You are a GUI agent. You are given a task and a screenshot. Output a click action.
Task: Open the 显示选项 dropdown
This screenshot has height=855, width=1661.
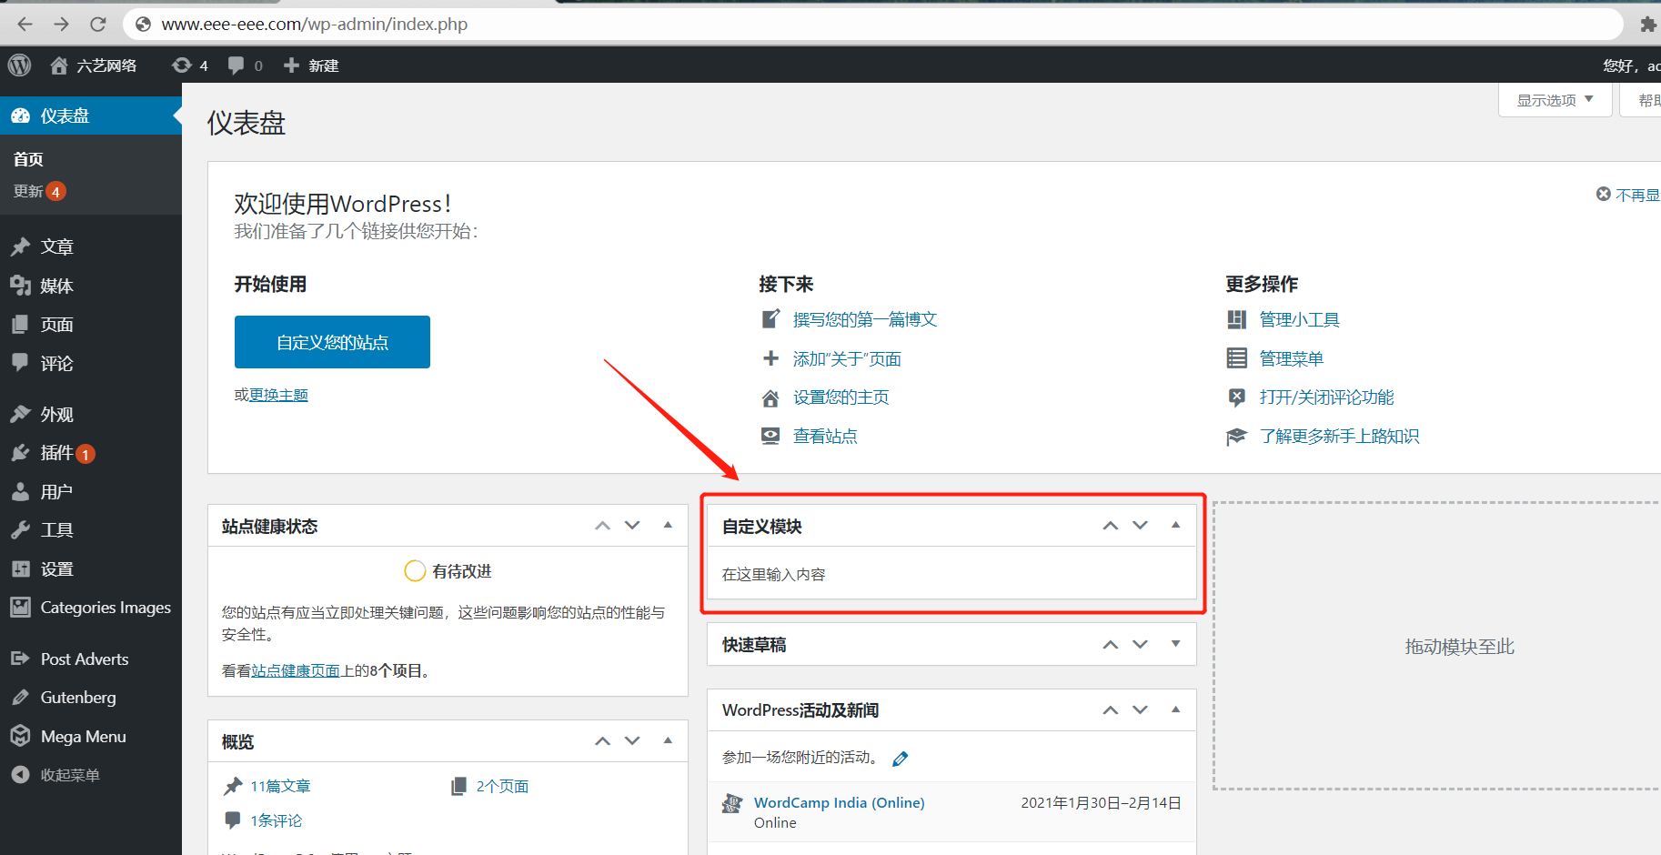[1555, 100]
